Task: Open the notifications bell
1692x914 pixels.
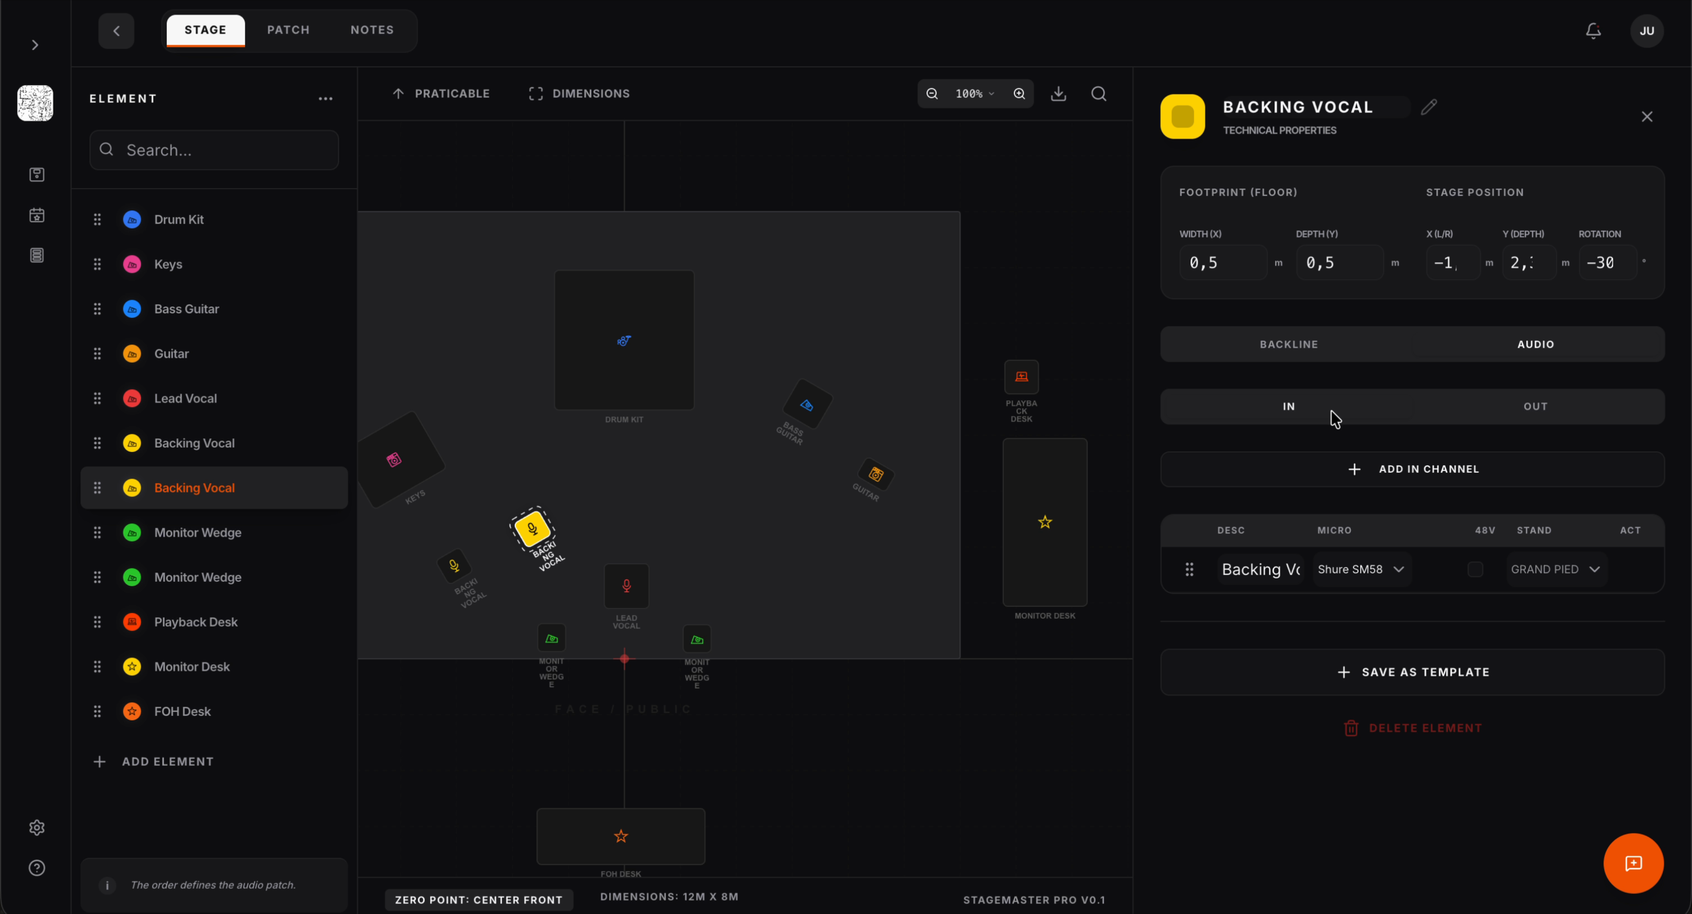Action: click(x=1593, y=31)
